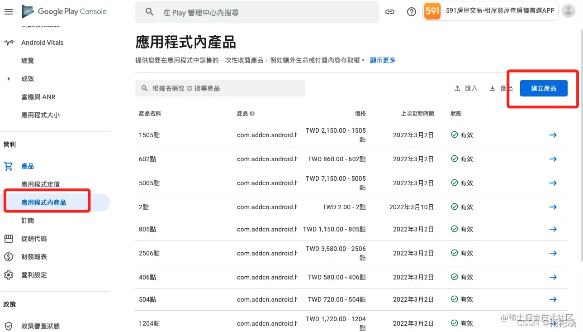Open details arrow for 2點 product
The width and height of the screenshot is (583, 332).
click(x=553, y=207)
